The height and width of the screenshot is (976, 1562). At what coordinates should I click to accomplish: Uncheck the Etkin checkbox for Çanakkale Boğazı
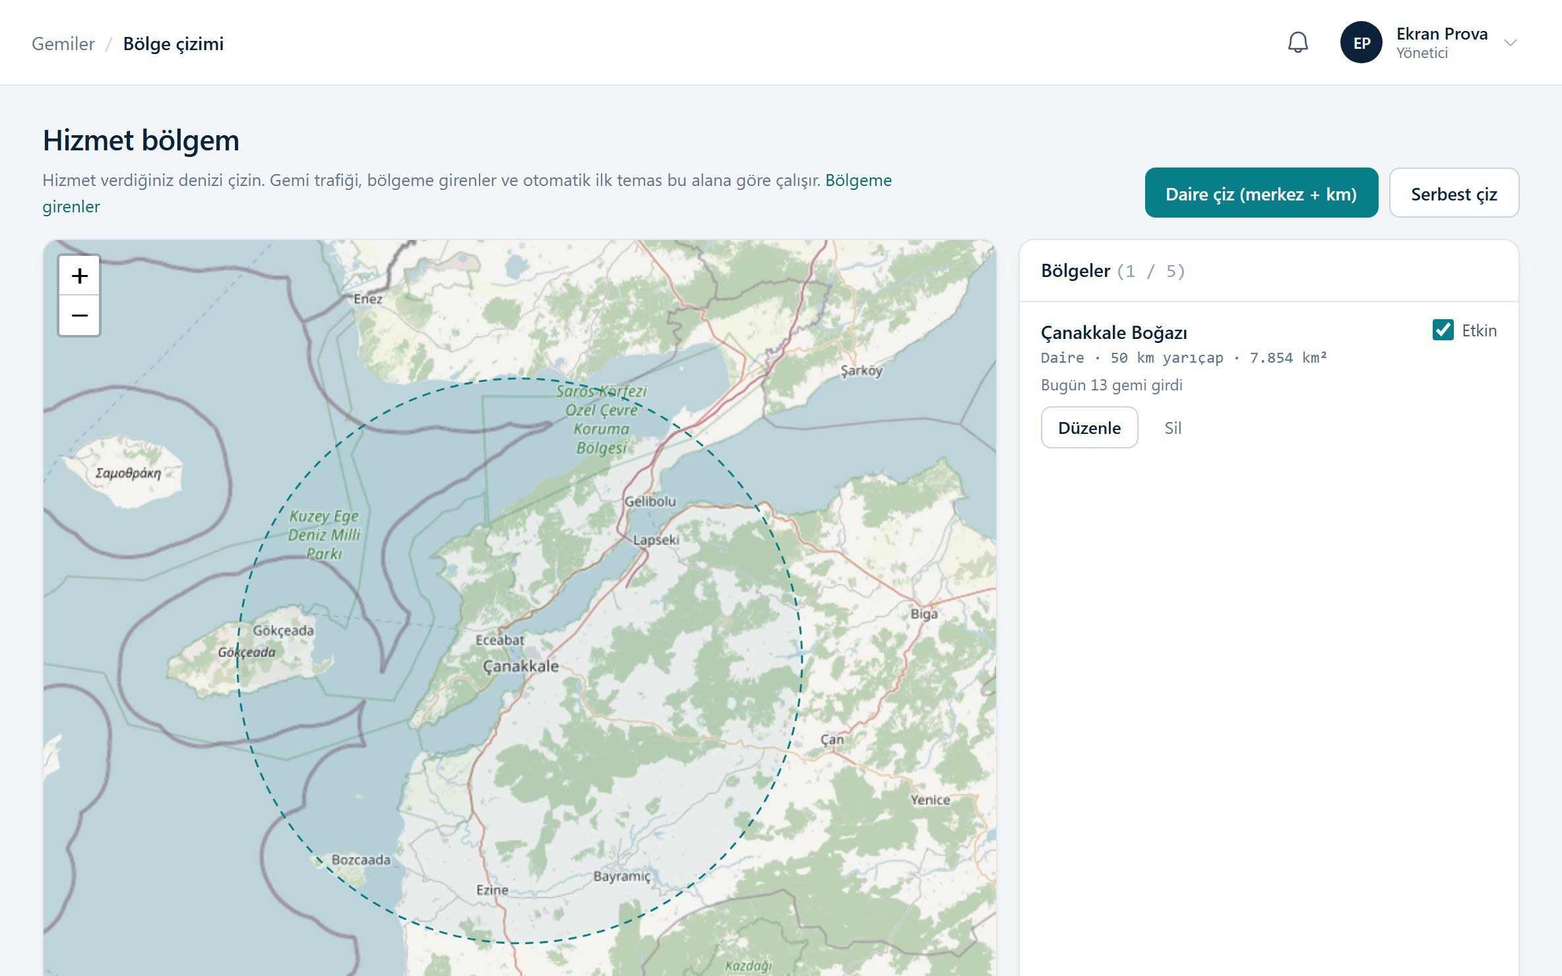pyautogui.click(x=1443, y=330)
